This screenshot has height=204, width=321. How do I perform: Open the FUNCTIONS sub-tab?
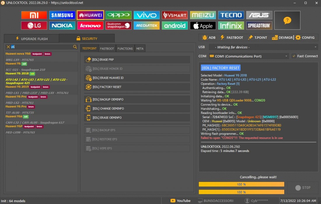coord(125,49)
